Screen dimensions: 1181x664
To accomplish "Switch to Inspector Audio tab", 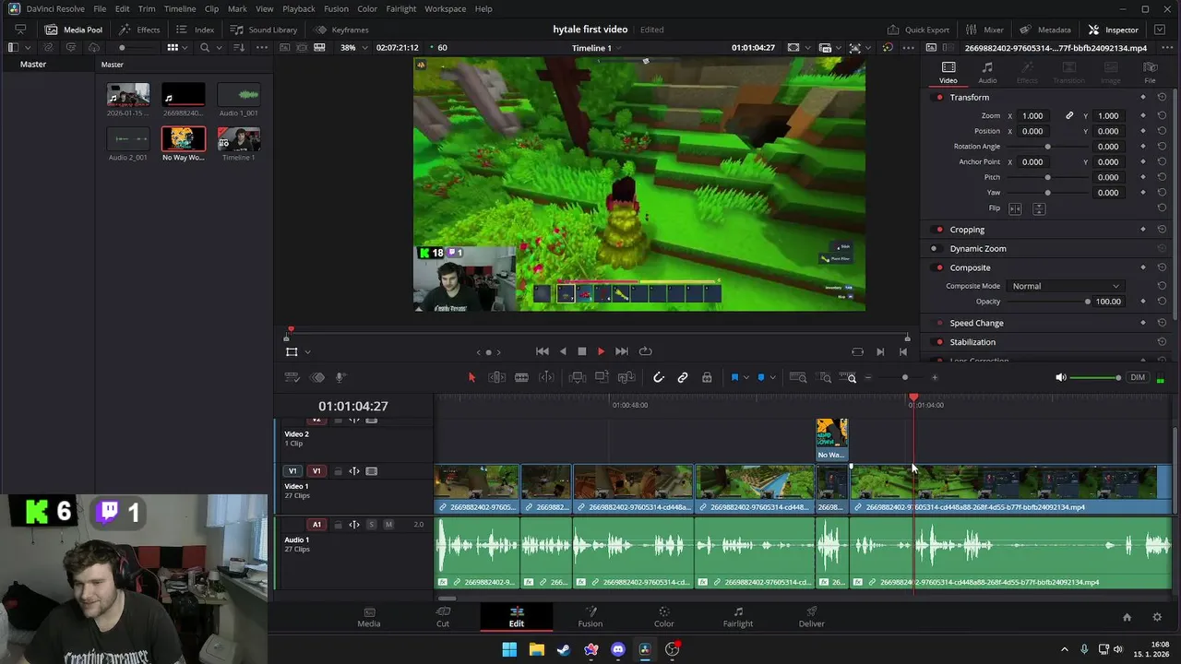I will 987,73.
